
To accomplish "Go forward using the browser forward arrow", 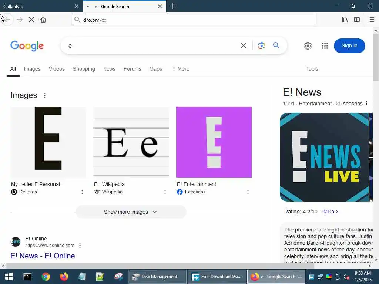I will click(20, 20).
